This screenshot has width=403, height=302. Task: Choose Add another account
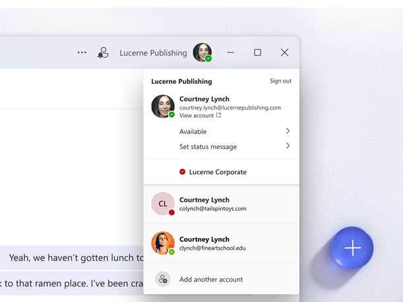(x=211, y=280)
